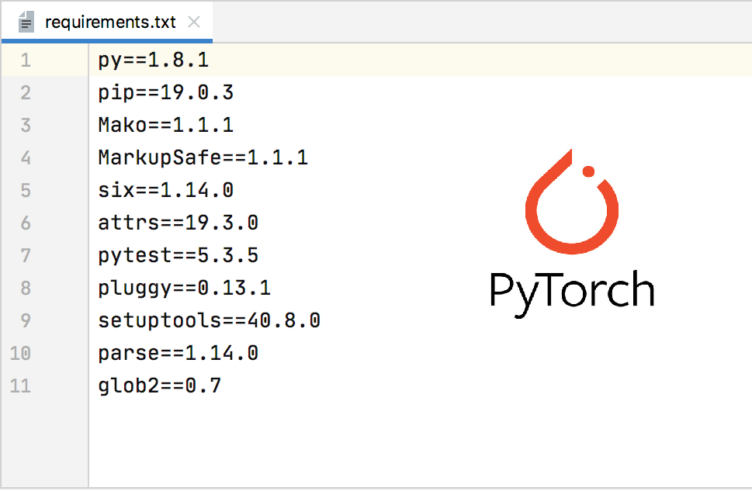Viewport: 752px width, 491px height.
Task: Click line number 2 in the gutter
Action: click(x=26, y=92)
